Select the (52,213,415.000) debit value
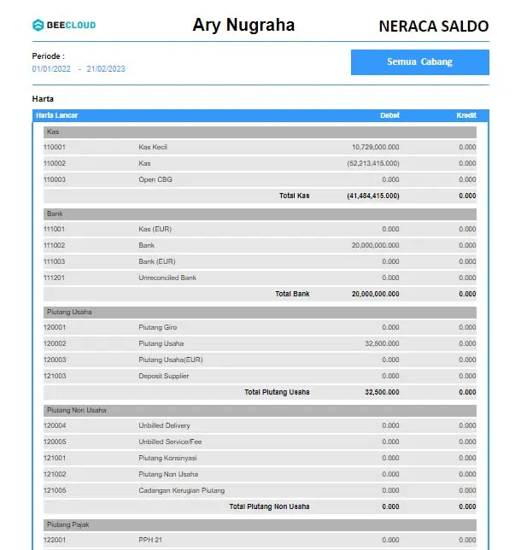This screenshot has width=521, height=550. pyautogui.click(x=373, y=163)
